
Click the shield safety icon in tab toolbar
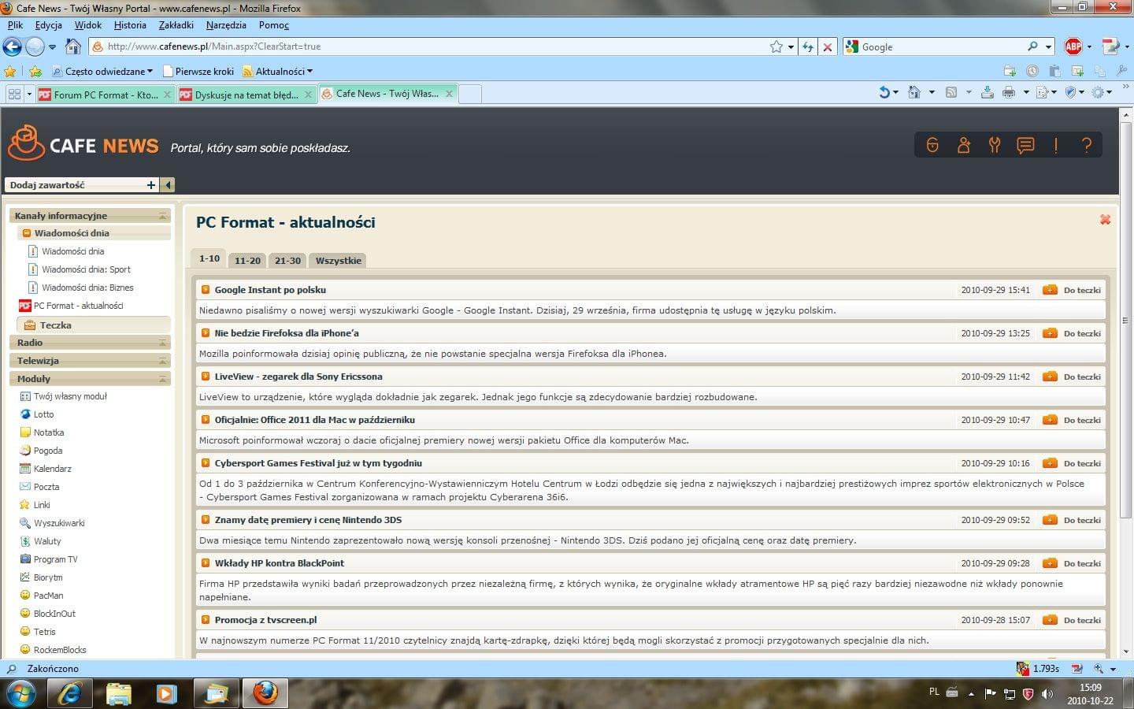1070,93
